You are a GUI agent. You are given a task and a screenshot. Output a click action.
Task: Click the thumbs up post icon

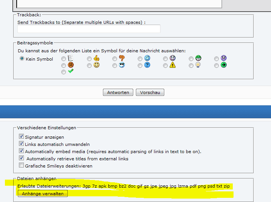point(97,58)
